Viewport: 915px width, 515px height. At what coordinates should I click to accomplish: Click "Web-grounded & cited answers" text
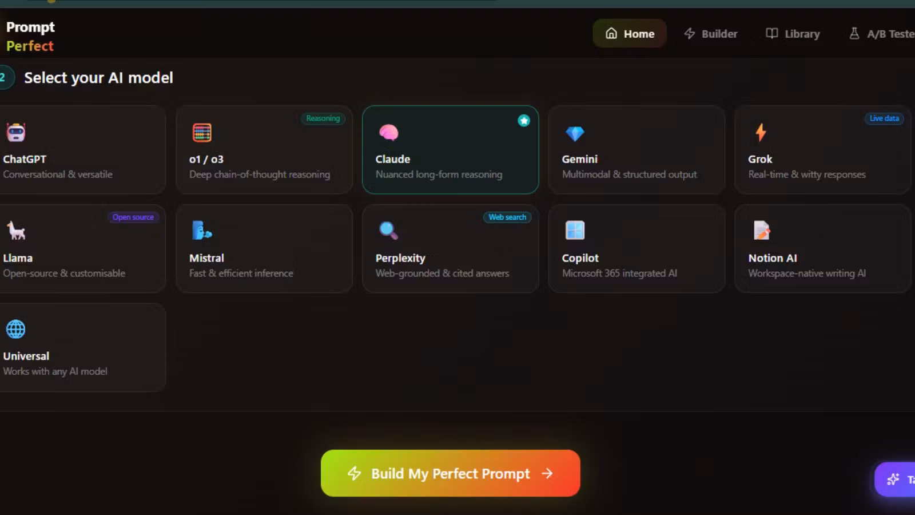click(442, 274)
